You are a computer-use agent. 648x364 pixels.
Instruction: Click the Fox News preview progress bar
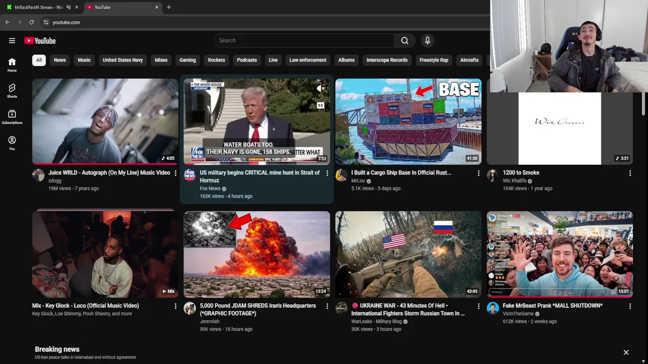(257, 164)
